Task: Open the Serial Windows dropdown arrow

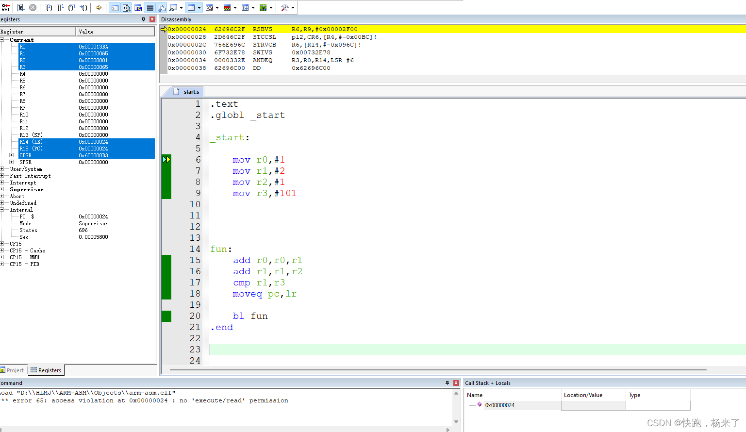Action: click(217, 8)
